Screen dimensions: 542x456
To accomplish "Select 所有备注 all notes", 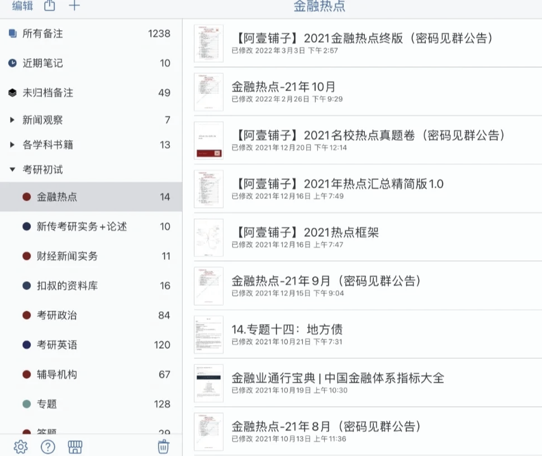I will (91, 34).
